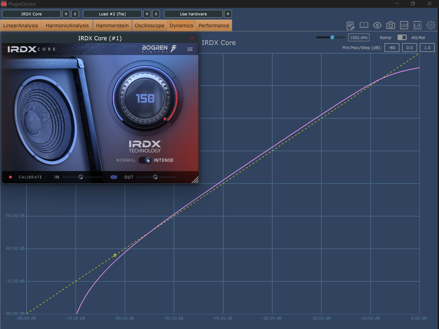
Task: Click the frequency slider handle
Action: pos(332,37)
